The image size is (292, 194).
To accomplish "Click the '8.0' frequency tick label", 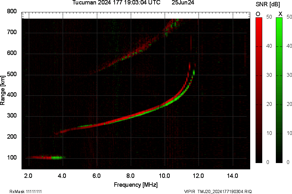I will [130, 176].
